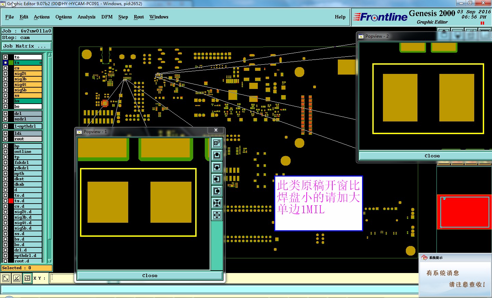Toggle display checkbox for layer 'npth'
The image size is (492, 298).
tap(5, 173)
